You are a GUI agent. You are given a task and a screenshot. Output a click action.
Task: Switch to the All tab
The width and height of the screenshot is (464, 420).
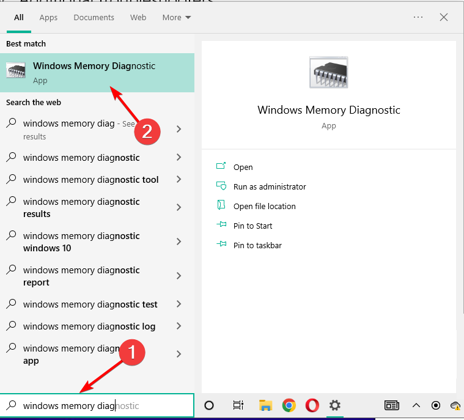(x=18, y=18)
